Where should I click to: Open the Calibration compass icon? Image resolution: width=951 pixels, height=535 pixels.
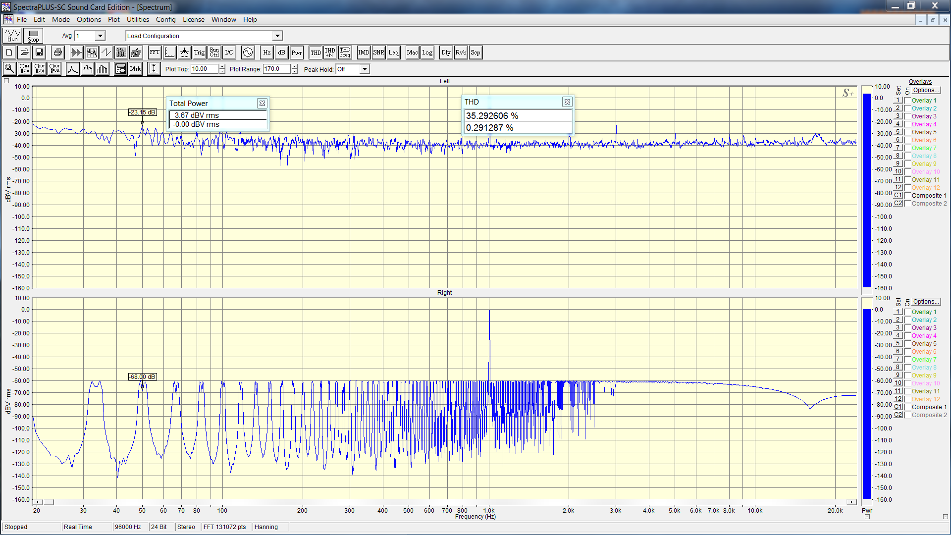(x=184, y=53)
